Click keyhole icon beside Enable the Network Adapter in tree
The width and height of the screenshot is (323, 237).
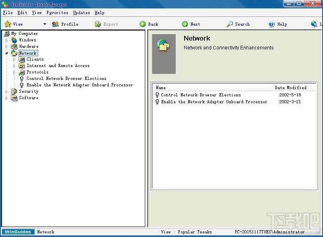(22, 85)
